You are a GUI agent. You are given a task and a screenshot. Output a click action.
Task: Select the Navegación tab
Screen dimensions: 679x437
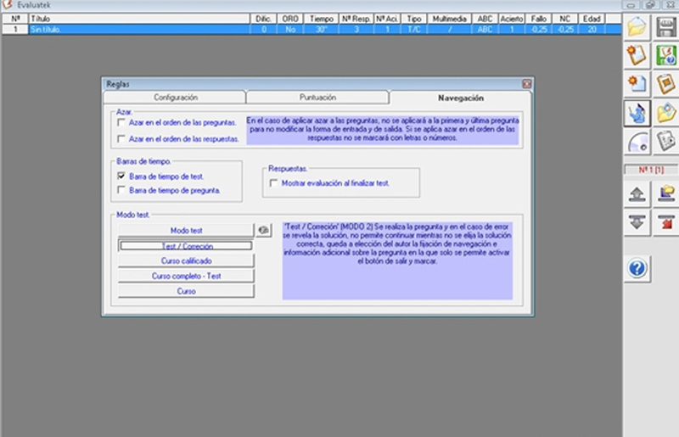coord(460,98)
